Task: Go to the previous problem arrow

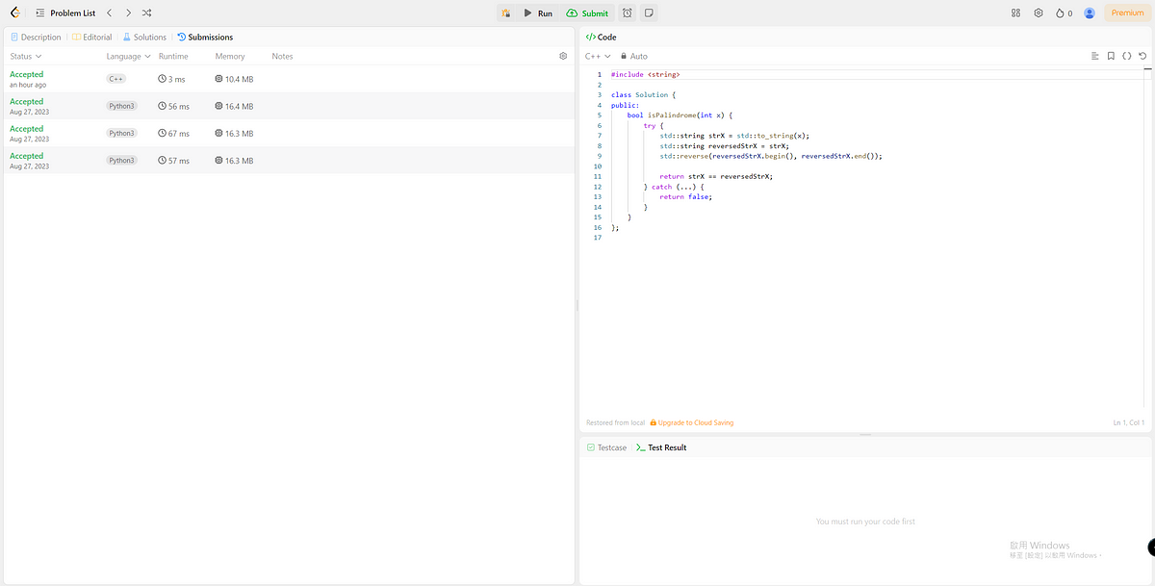Action: point(109,13)
